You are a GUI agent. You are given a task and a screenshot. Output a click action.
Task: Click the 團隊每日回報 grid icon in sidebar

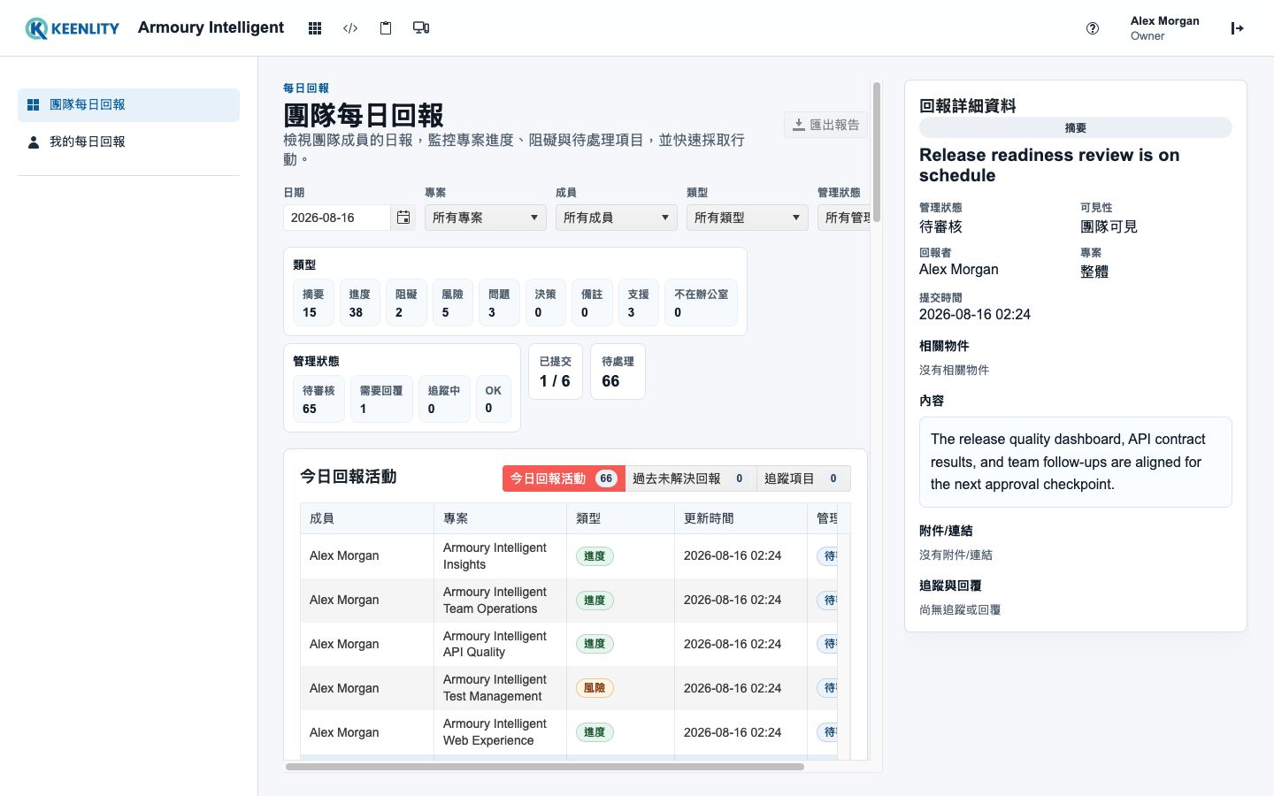click(34, 104)
